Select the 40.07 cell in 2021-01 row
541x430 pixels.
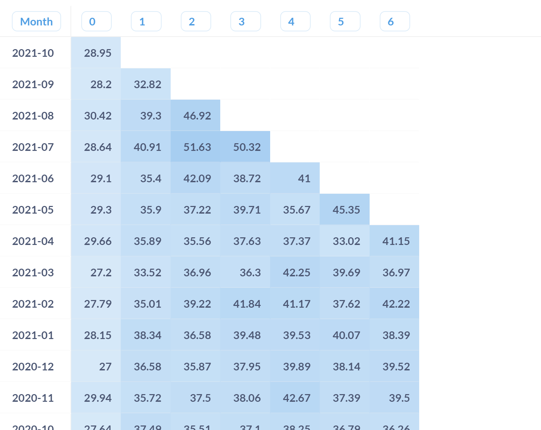pyautogui.click(x=346, y=335)
